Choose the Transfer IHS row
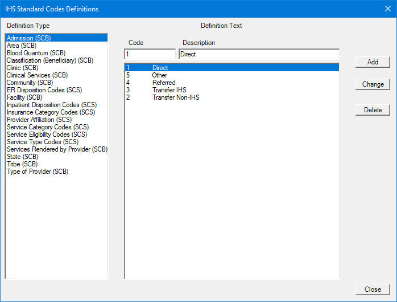 (x=169, y=90)
